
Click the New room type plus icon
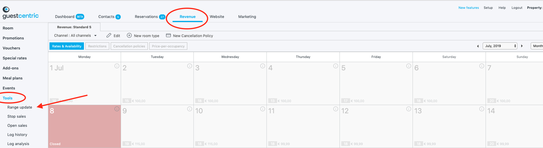(129, 35)
